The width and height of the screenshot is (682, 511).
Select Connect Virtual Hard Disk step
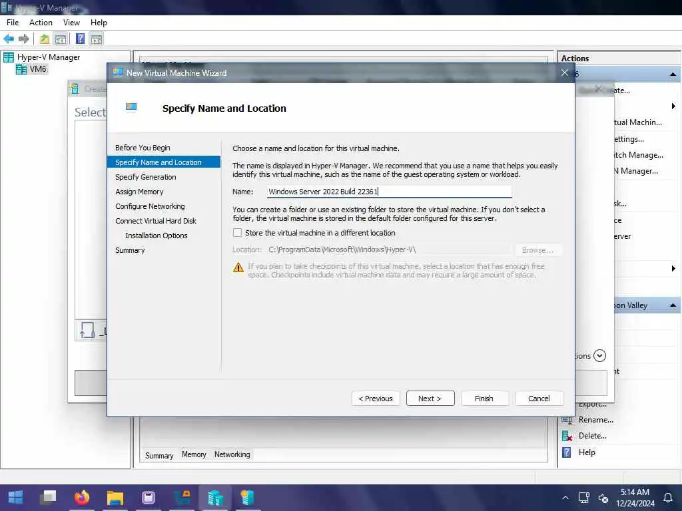point(156,221)
